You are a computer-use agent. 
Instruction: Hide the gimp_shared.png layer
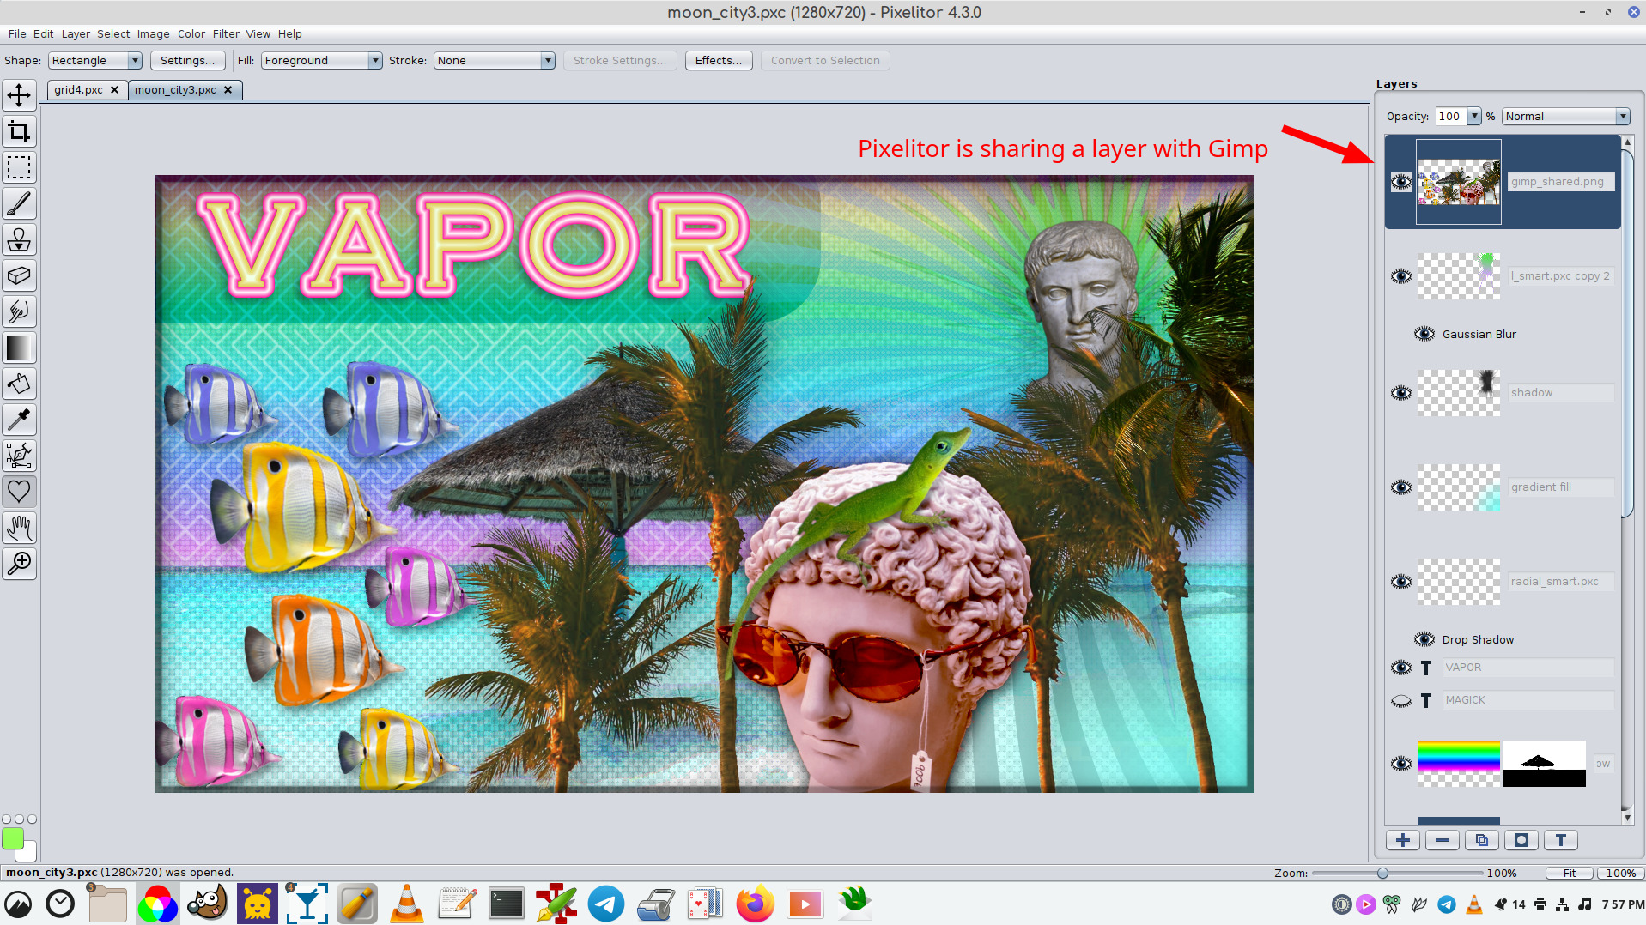pyautogui.click(x=1402, y=182)
